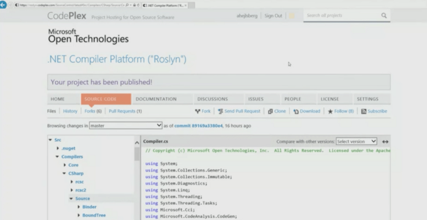Toggle full-width code view double arrow

pos(385,142)
